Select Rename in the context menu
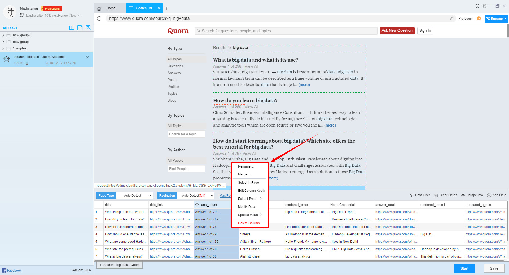Screen dimensions: 509x275 pos(245,166)
